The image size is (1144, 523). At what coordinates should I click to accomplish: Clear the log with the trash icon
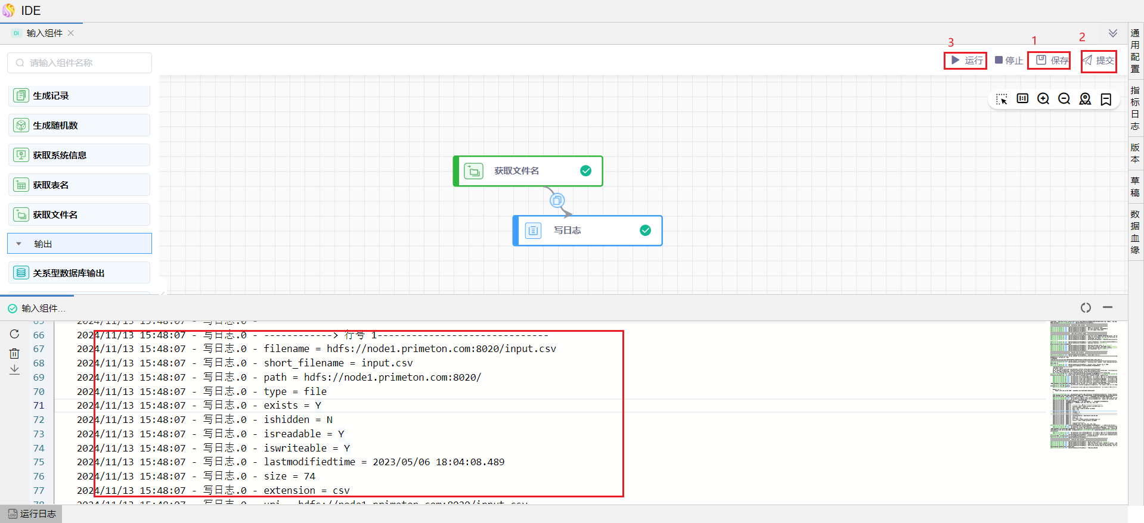[x=14, y=353]
